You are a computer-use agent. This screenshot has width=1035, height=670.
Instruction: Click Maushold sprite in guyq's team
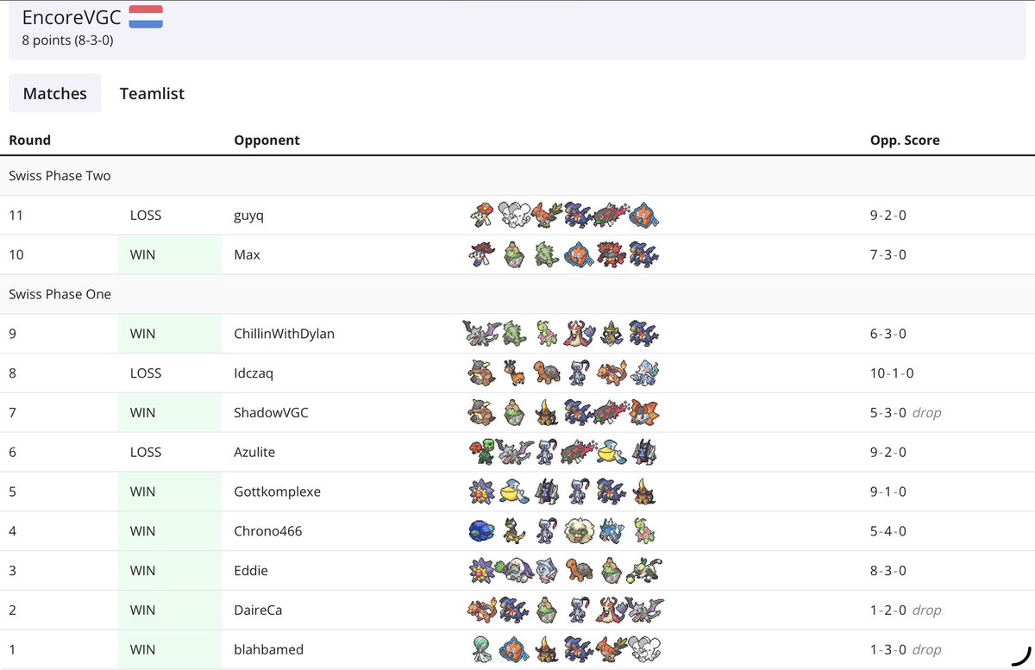[x=512, y=215]
